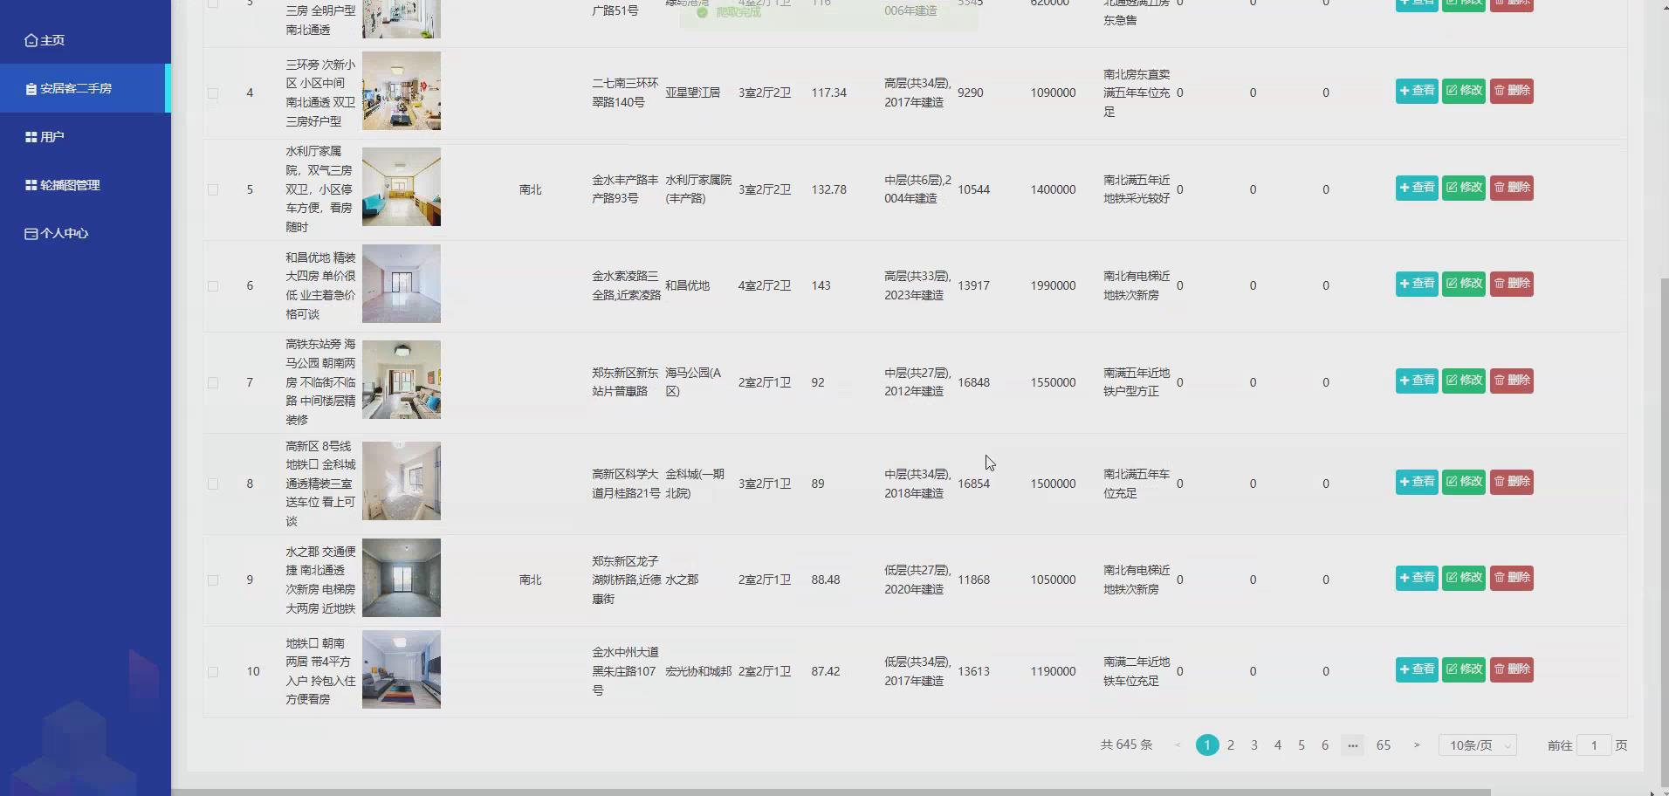Select the unit price cell 16848
1669x796 pixels.
pyautogui.click(x=973, y=382)
